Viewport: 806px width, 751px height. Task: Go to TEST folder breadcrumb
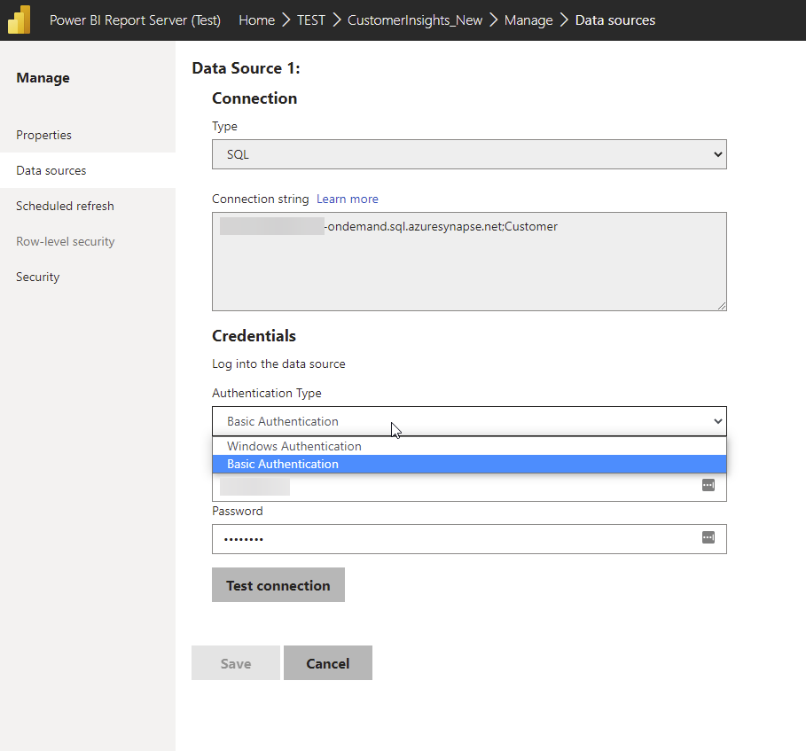click(x=311, y=20)
